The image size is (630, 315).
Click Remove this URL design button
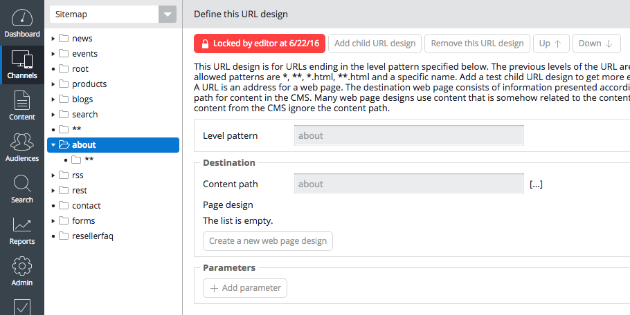pos(477,44)
